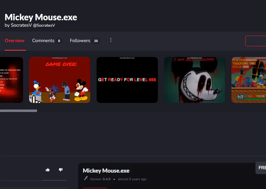Viewport: 266px width, 189px height.
Task: Click the almost 6 years ago timestamp
Action: pos(132,179)
